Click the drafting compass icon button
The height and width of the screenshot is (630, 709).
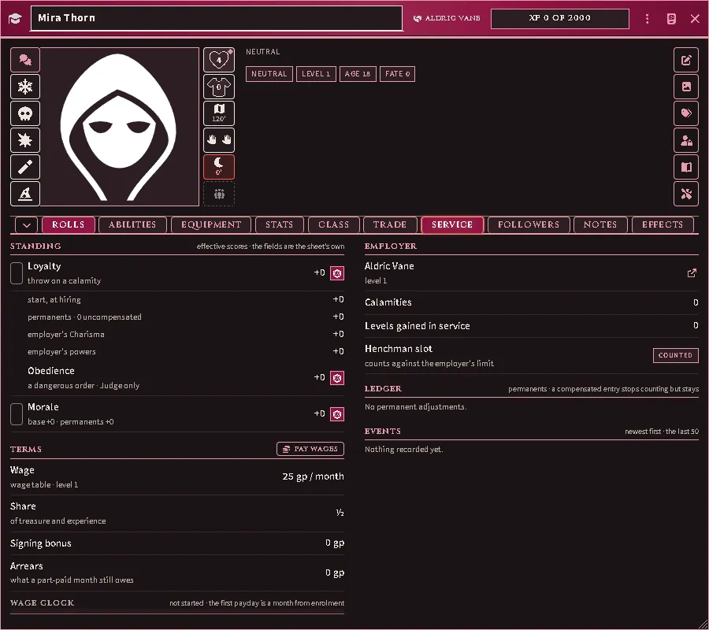click(25, 194)
